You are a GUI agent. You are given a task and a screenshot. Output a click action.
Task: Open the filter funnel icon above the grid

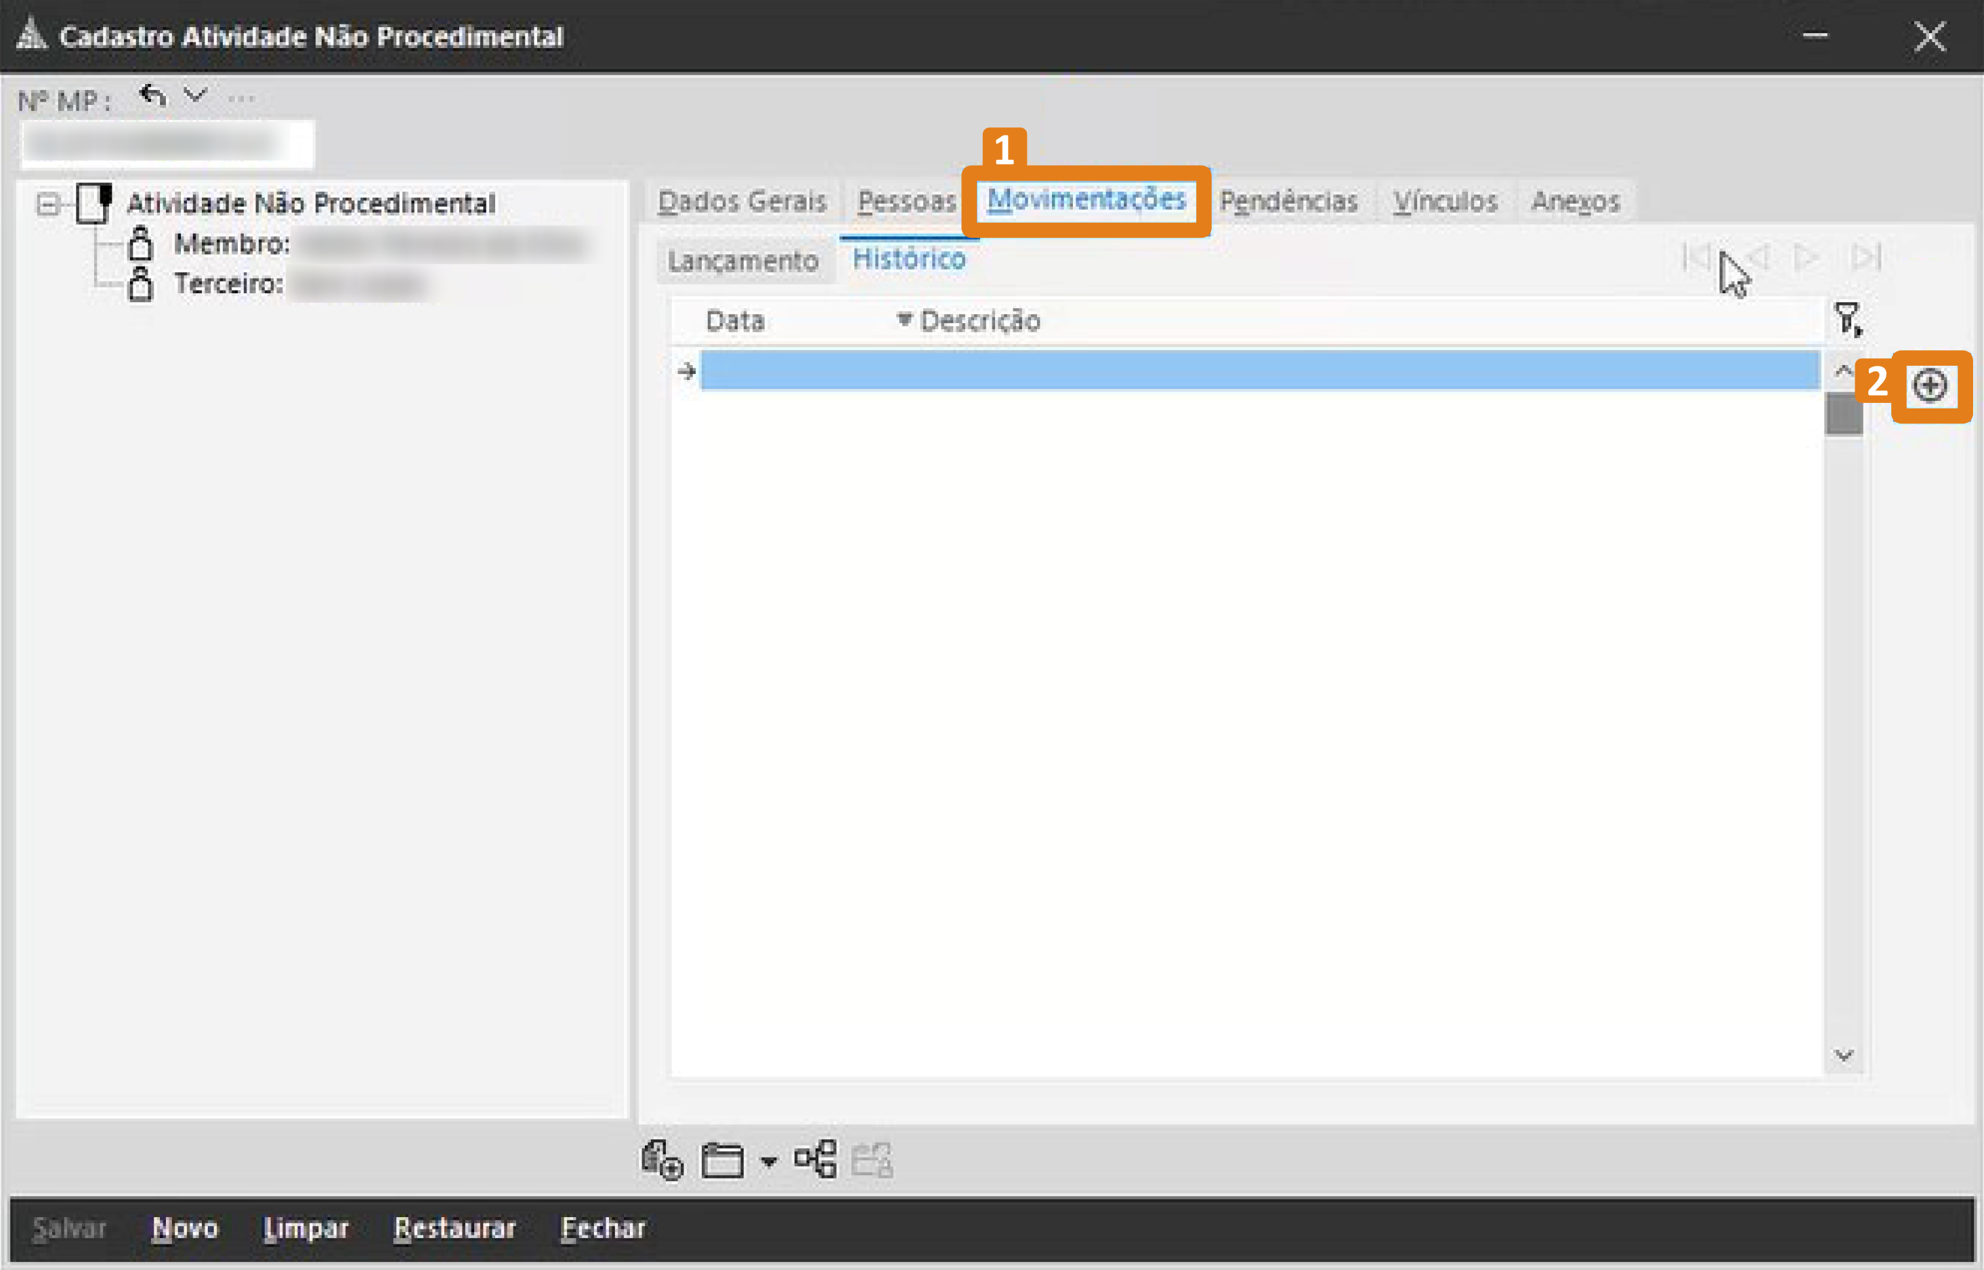tap(1847, 319)
